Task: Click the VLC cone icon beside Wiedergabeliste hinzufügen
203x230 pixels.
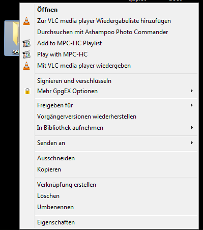Action: click(x=26, y=21)
